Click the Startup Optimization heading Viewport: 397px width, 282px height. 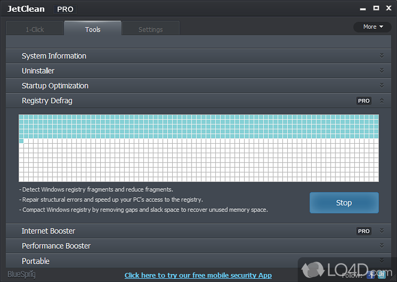coord(55,86)
